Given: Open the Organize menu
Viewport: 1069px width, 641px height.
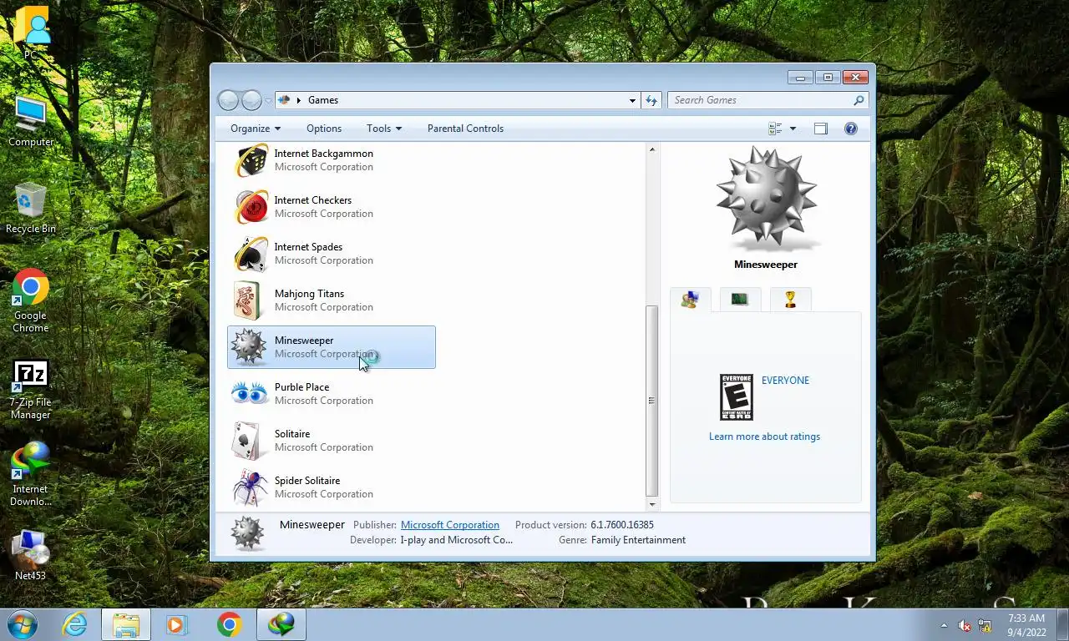Looking at the screenshot, I should click(256, 129).
